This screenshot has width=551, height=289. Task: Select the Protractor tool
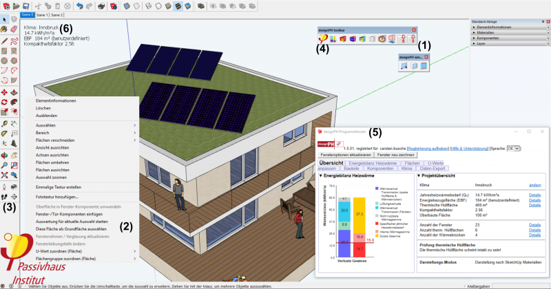4,133
